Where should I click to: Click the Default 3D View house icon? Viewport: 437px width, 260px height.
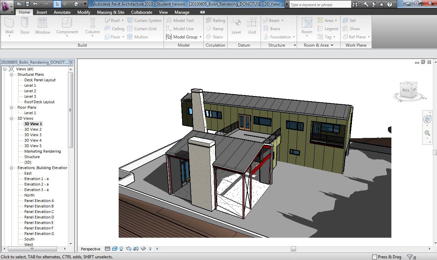coord(76,4)
